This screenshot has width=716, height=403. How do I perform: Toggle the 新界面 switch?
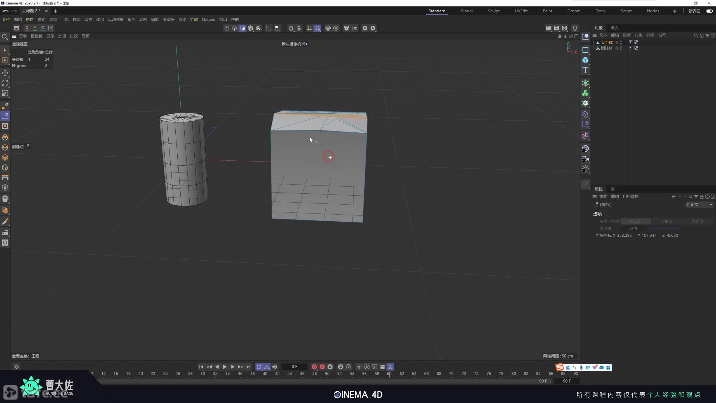tap(709, 11)
